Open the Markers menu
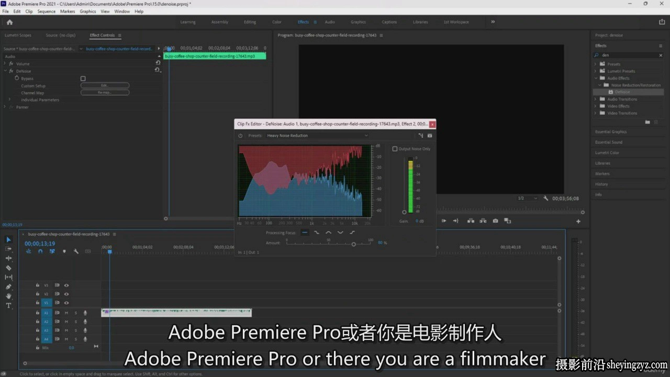Viewport: 670px width, 377px height. coord(68,11)
